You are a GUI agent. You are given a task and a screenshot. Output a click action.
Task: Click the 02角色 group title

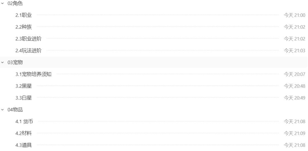point(15,3)
